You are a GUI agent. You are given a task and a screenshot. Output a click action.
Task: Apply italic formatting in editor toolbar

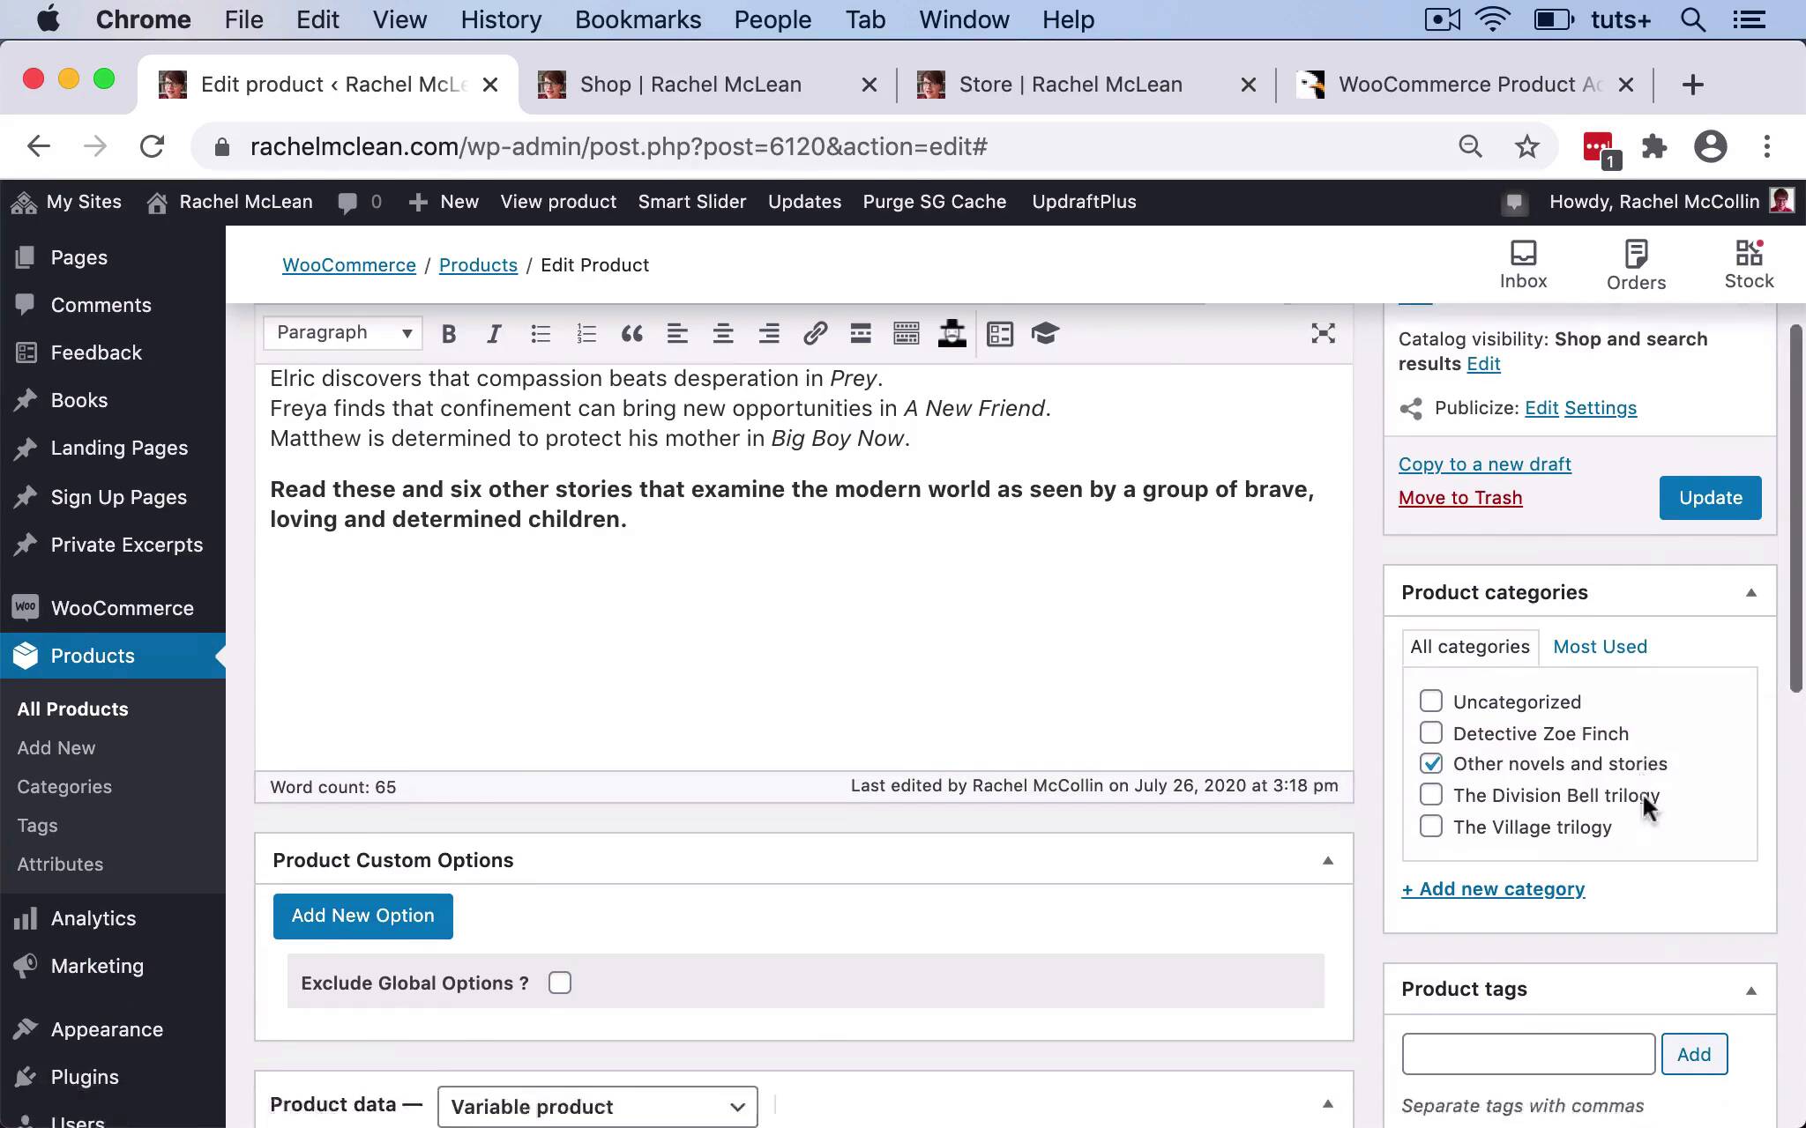click(x=494, y=334)
